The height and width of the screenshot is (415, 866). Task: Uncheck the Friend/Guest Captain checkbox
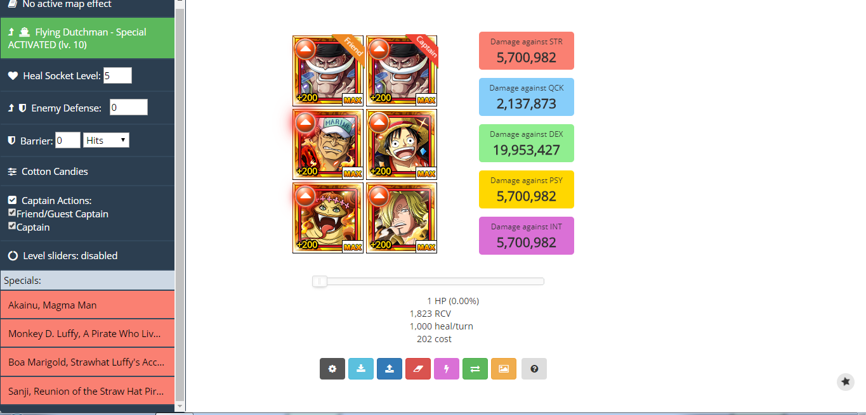point(12,213)
